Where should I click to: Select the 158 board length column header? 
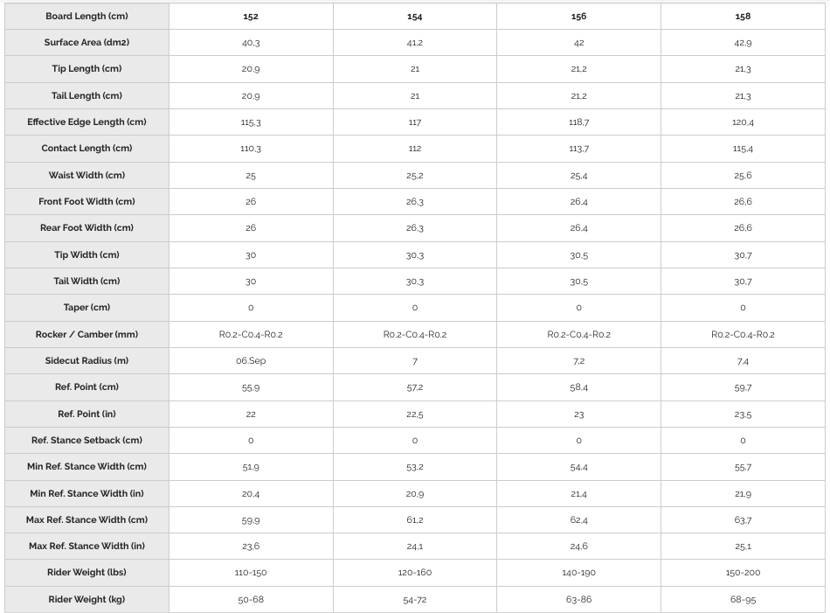pos(743,16)
